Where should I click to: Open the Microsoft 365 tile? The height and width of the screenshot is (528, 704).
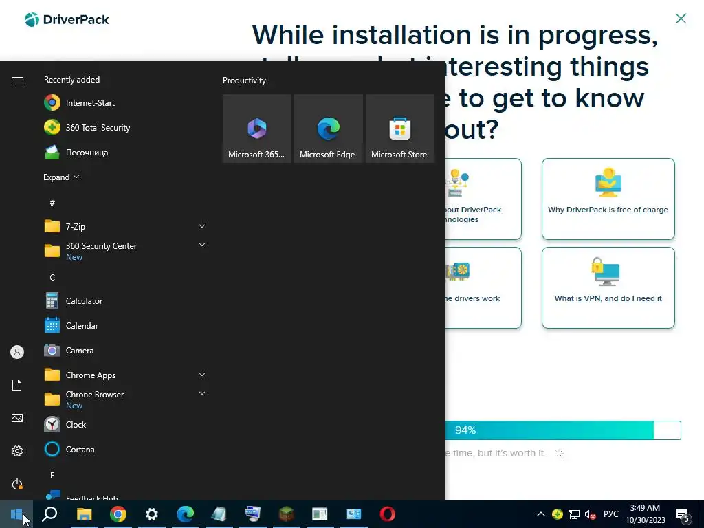pyautogui.click(x=257, y=129)
